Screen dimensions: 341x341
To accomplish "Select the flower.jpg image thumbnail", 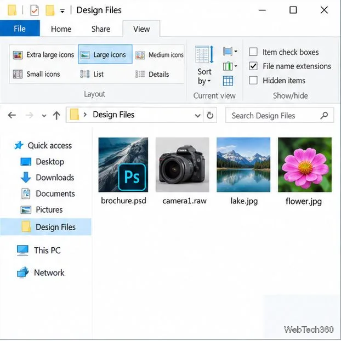I will [x=305, y=165].
